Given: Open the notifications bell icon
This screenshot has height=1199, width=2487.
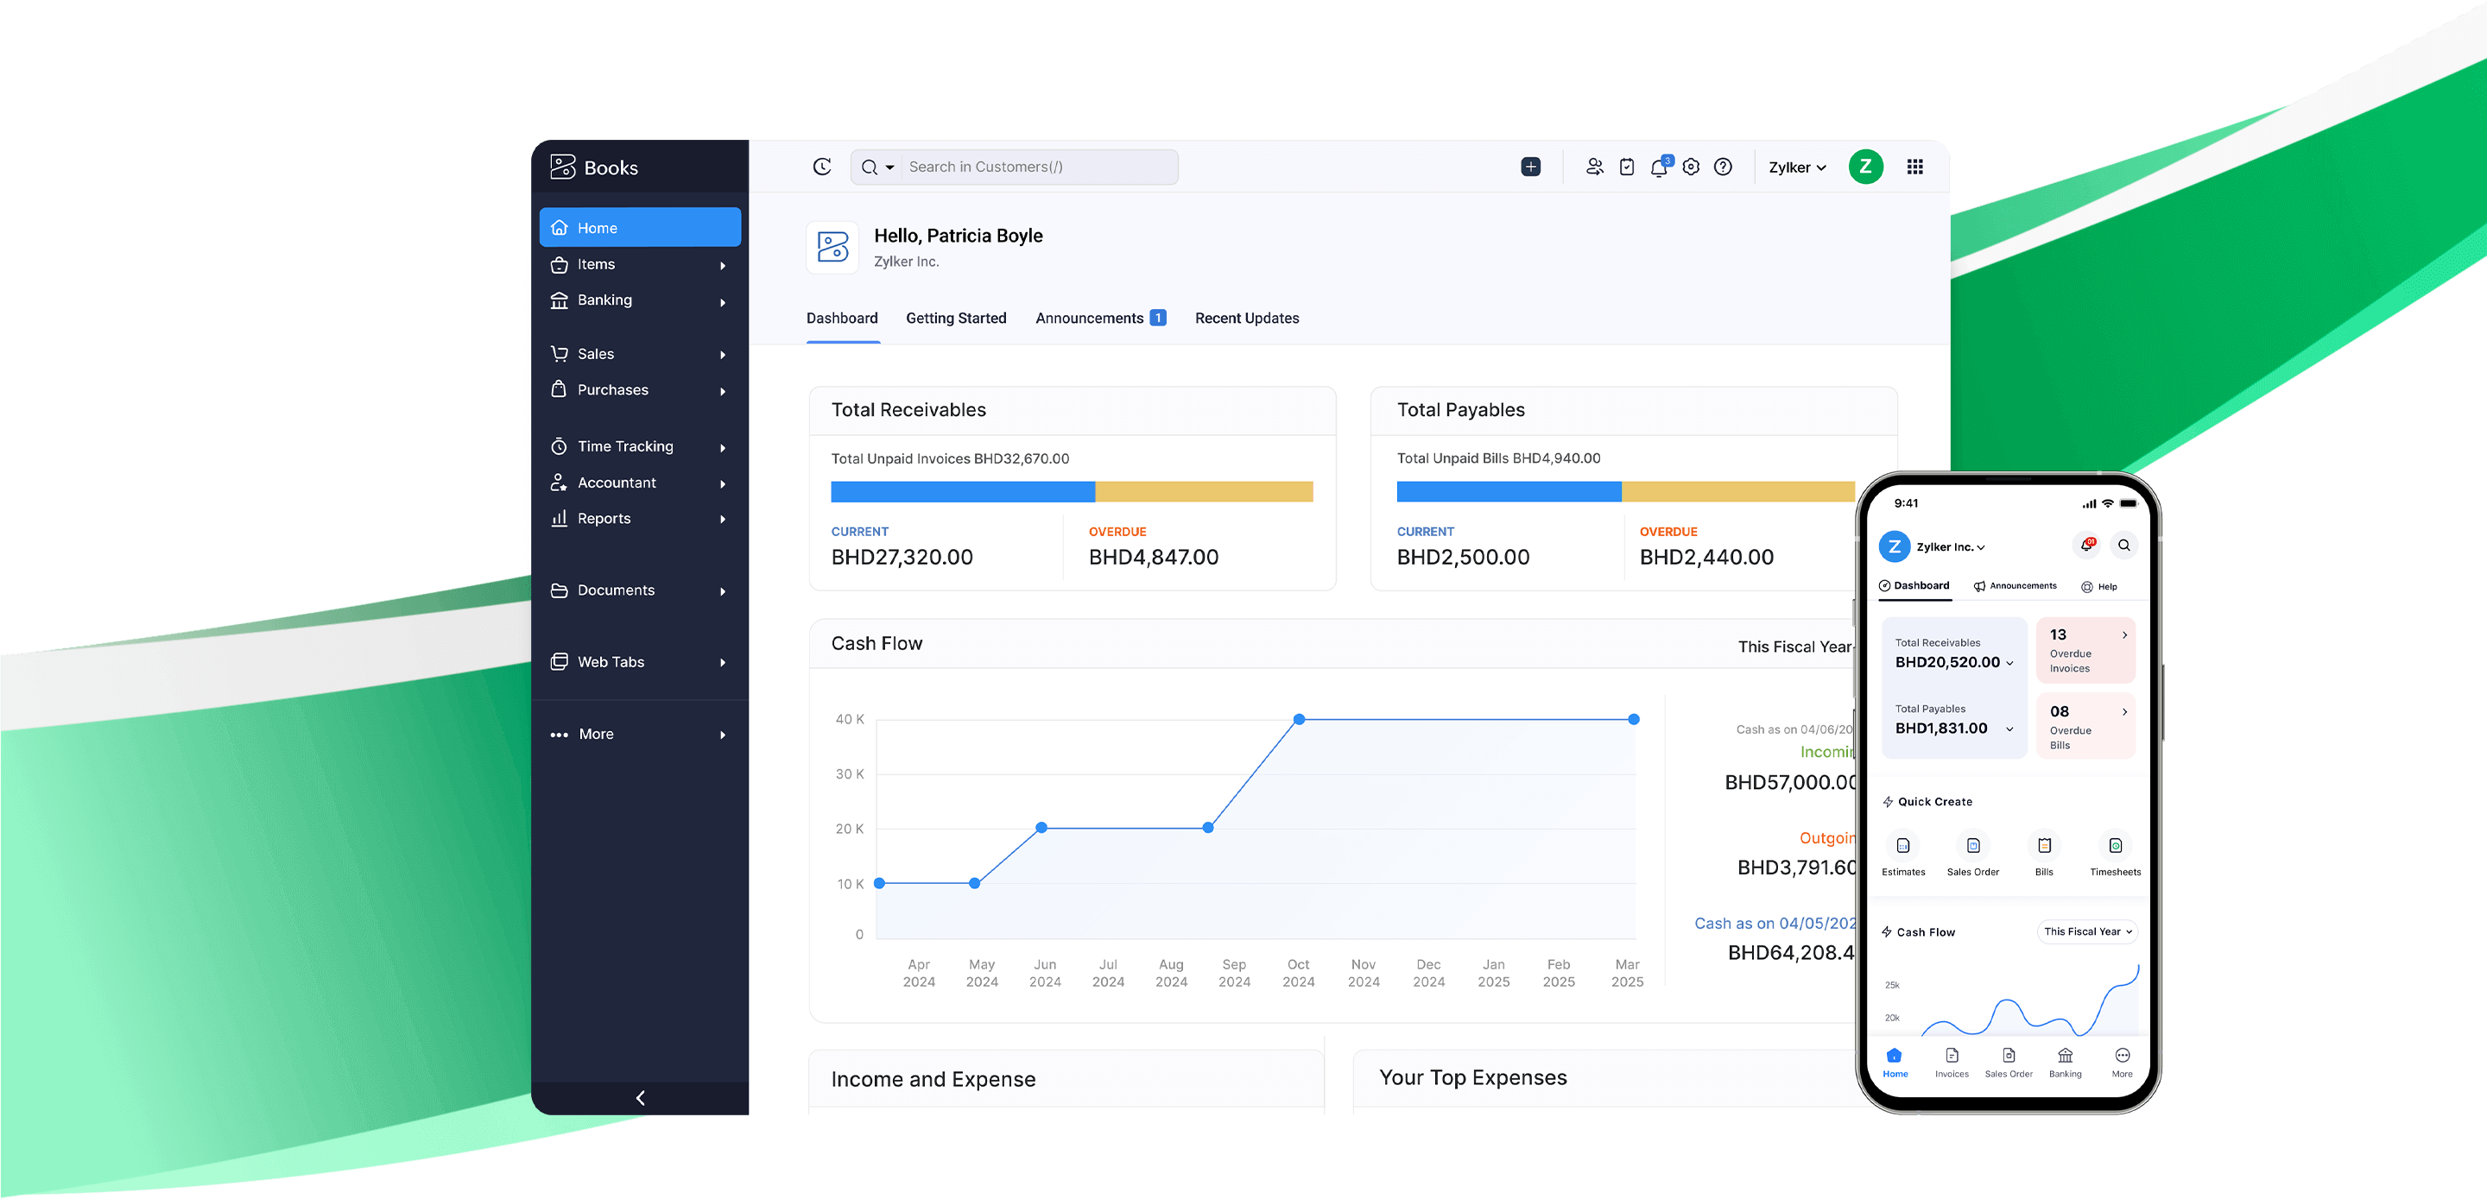Looking at the screenshot, I should pyautogui.click(x=1659, y=167).
